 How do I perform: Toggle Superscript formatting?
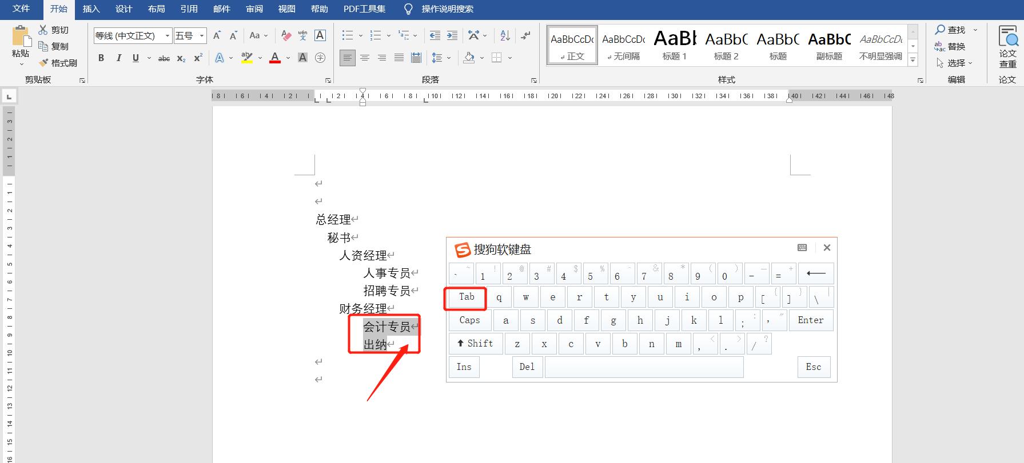tap(198, 58)
